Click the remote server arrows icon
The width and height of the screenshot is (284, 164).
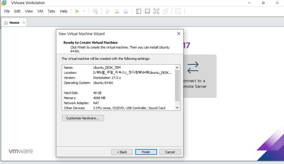[x=193, y=68]
